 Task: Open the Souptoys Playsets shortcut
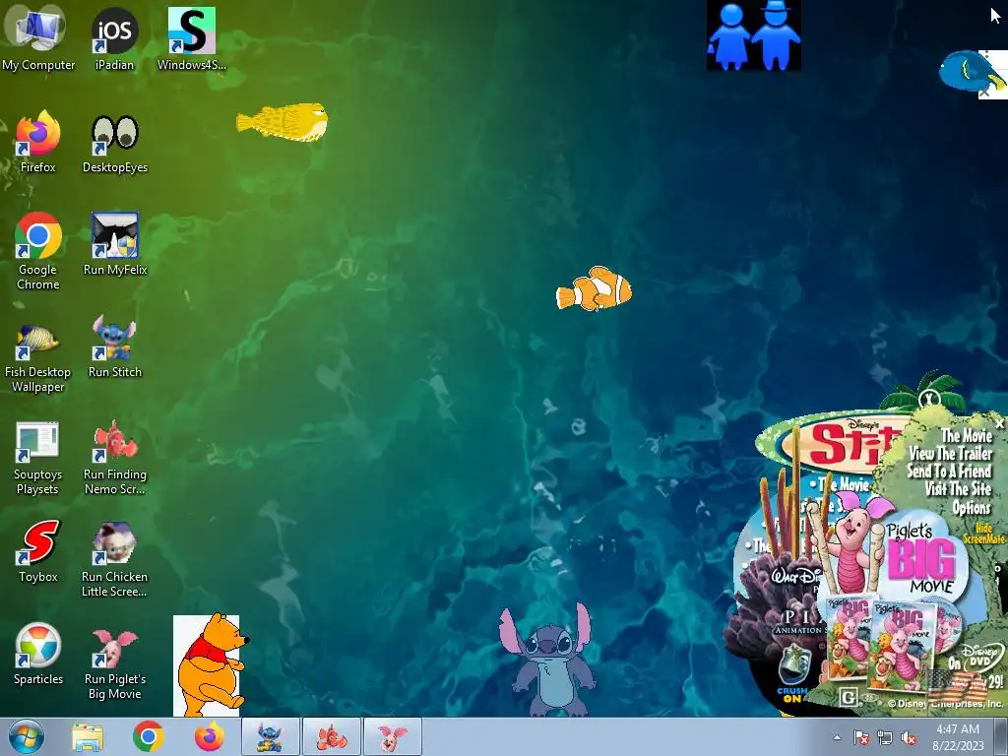(x=37, y=459)
